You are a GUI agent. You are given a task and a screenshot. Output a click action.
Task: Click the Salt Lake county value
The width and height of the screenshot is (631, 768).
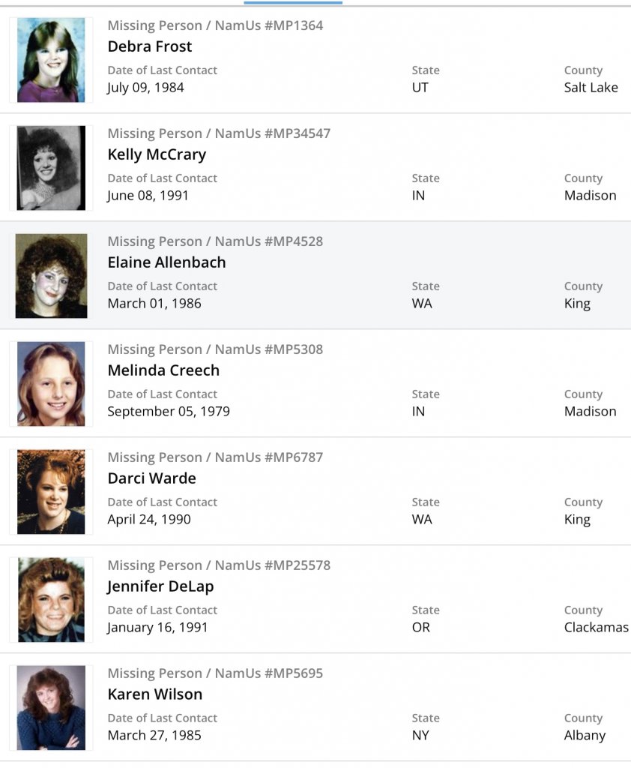pyautogui.click(x=591, y=88)
